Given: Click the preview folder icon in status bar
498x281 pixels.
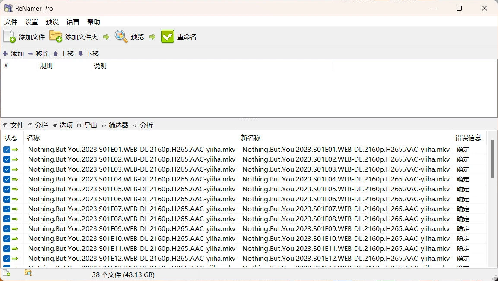Looking at the screenshot, I should [28, 272].
